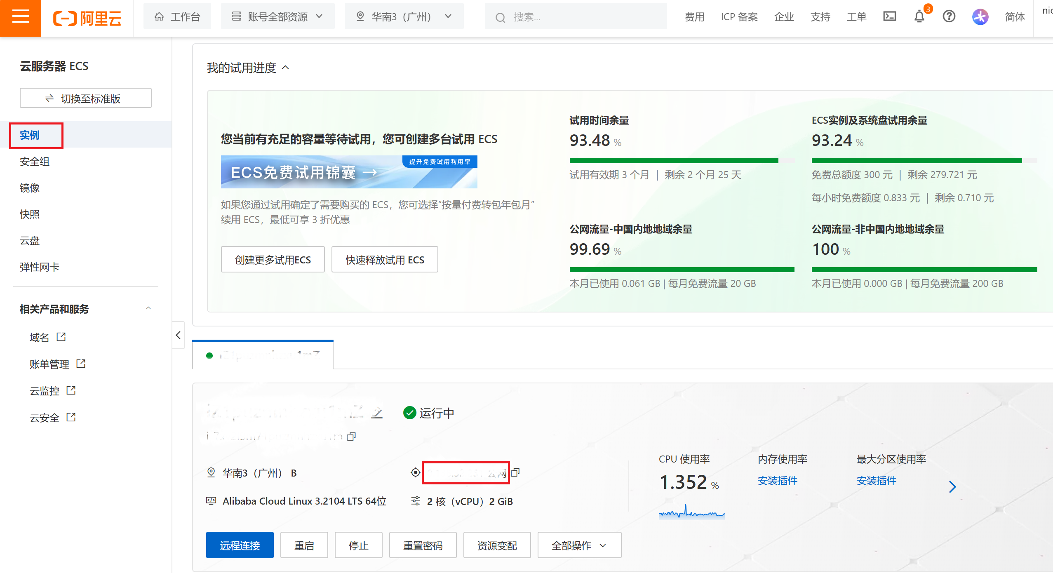Image resolution: width=1053 pixels, height=573 pixels.
Task: Copy the instance ID with copy icon
Action: (x=351, y=436)
